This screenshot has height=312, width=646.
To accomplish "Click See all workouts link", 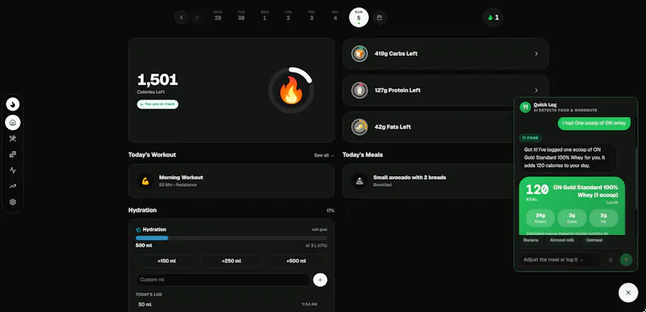I will [x=325, y=155].
